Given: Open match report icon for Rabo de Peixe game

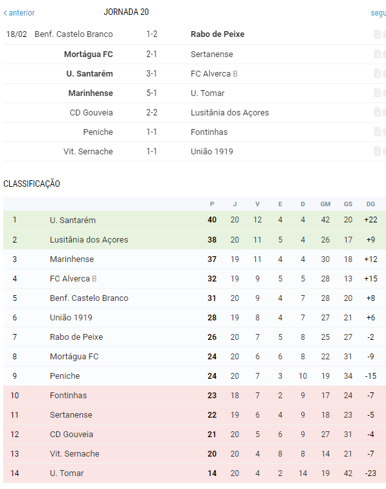Looking at the screenshot, I should pos(378,34).
